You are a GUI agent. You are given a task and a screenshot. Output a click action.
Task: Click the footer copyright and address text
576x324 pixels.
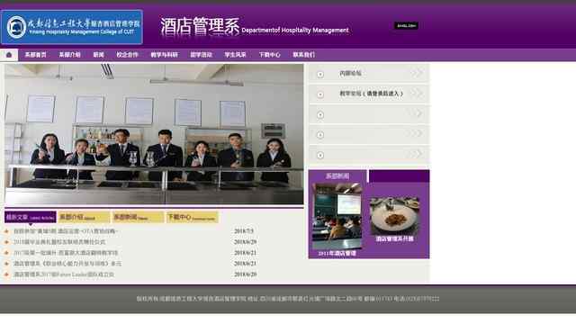pyautogui.click(x=288, y=299)
